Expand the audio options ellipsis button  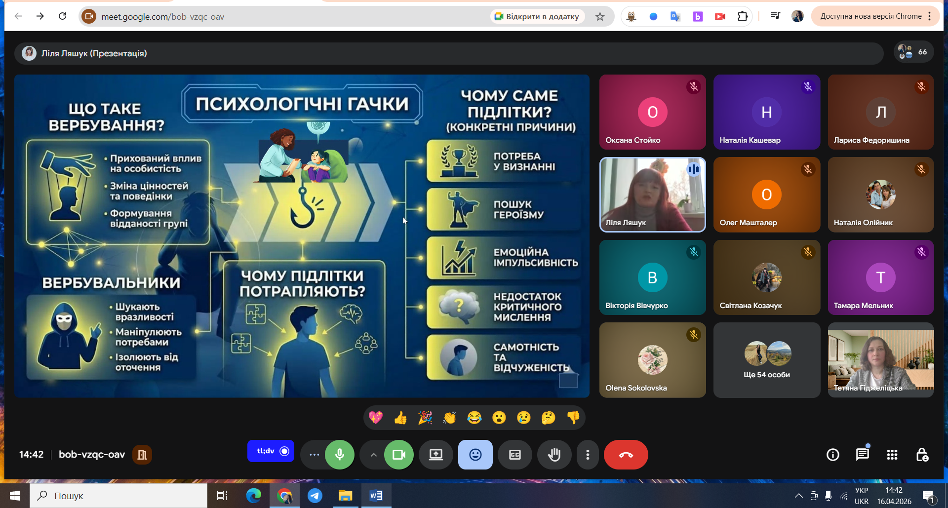(x=314, y=455)
